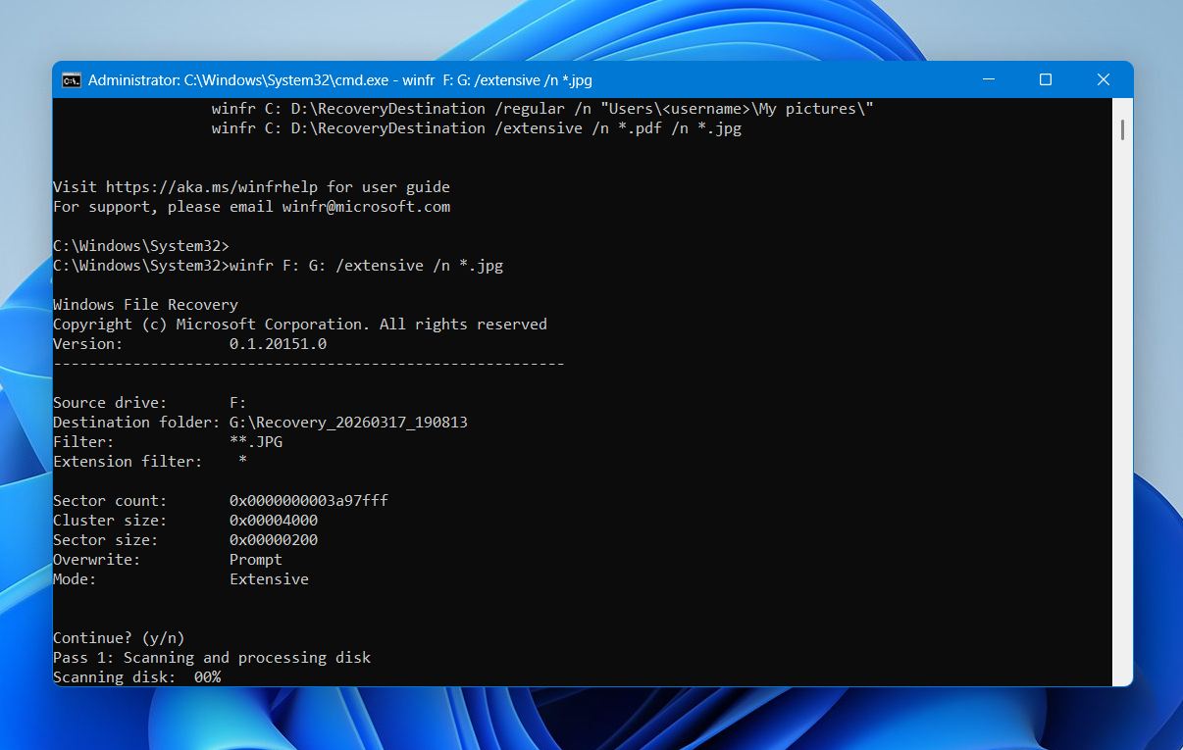
Task: Open the console window system menu icon
Action: click(x=71, y=80)
